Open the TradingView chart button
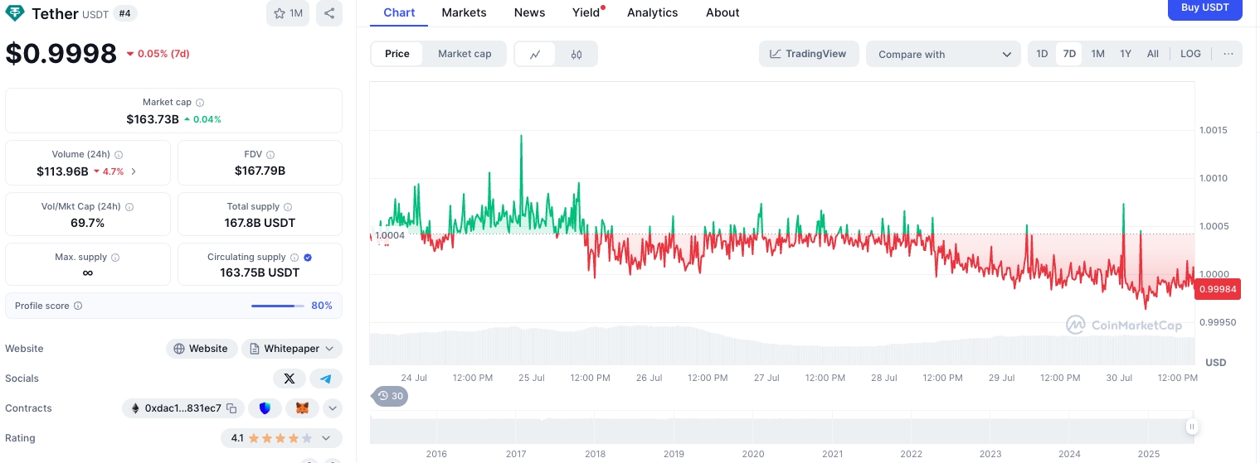The width and height of the screenshot is (1260, 463). click(809, 54)
